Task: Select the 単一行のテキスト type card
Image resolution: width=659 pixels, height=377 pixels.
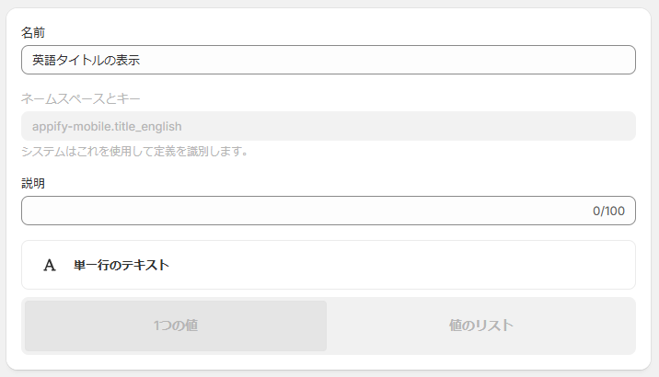Action: coord(329,265)
